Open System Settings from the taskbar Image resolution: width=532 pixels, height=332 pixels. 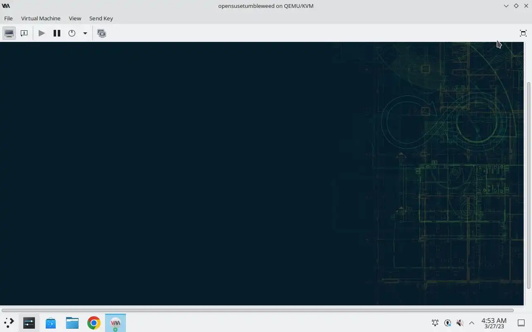coord(29,322)
